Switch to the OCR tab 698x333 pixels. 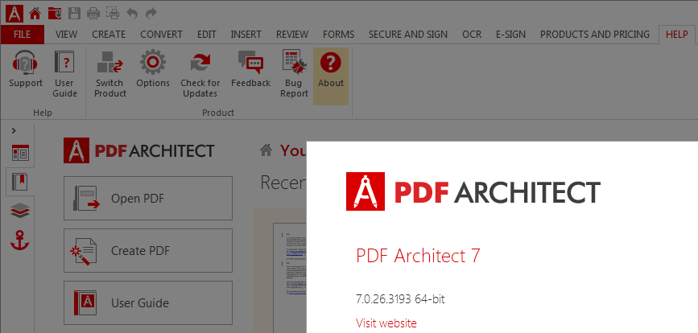(x=472, y=35)
